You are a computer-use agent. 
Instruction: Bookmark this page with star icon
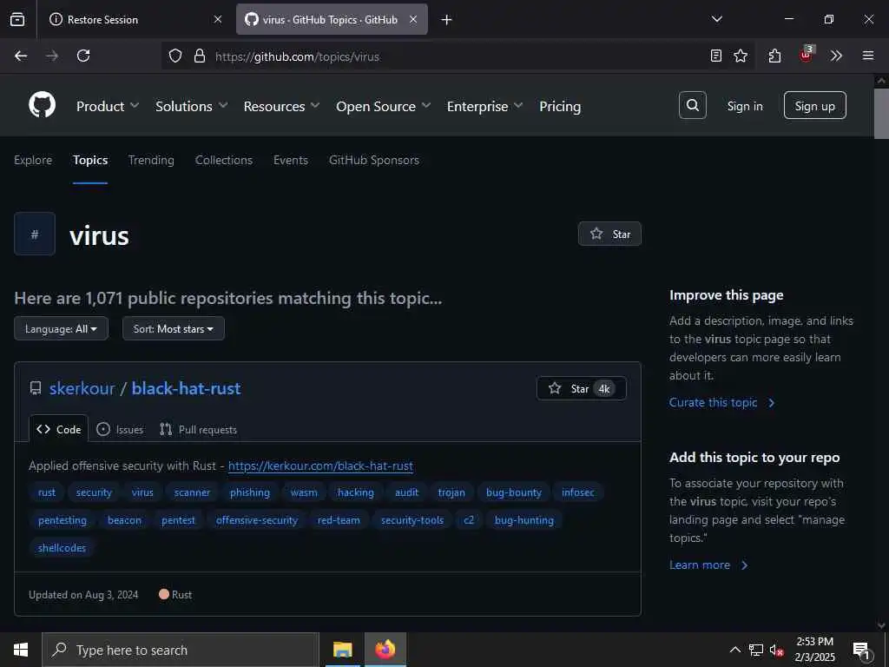point(741,56)
